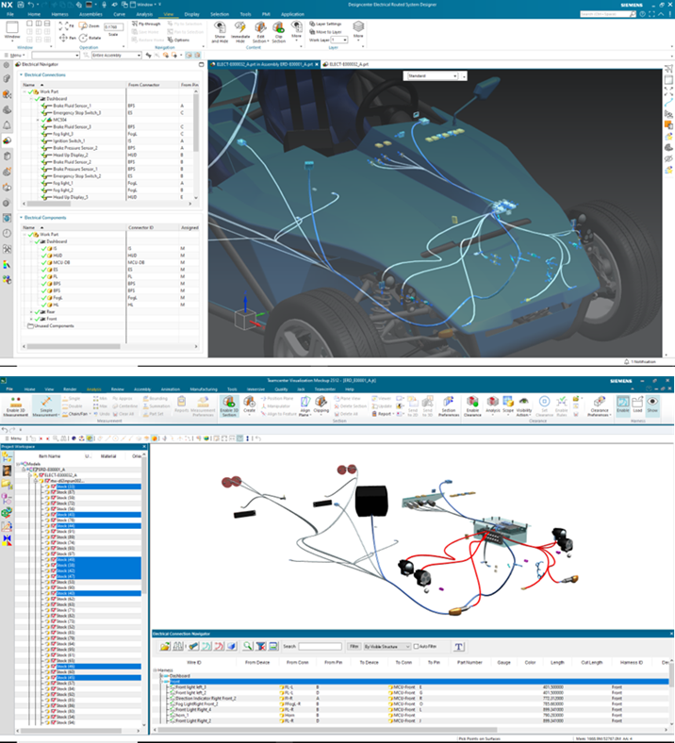This screenshot has height=743, width=675.
Task: Toggle checkmark of Rear component group
Action: point(37,312)
